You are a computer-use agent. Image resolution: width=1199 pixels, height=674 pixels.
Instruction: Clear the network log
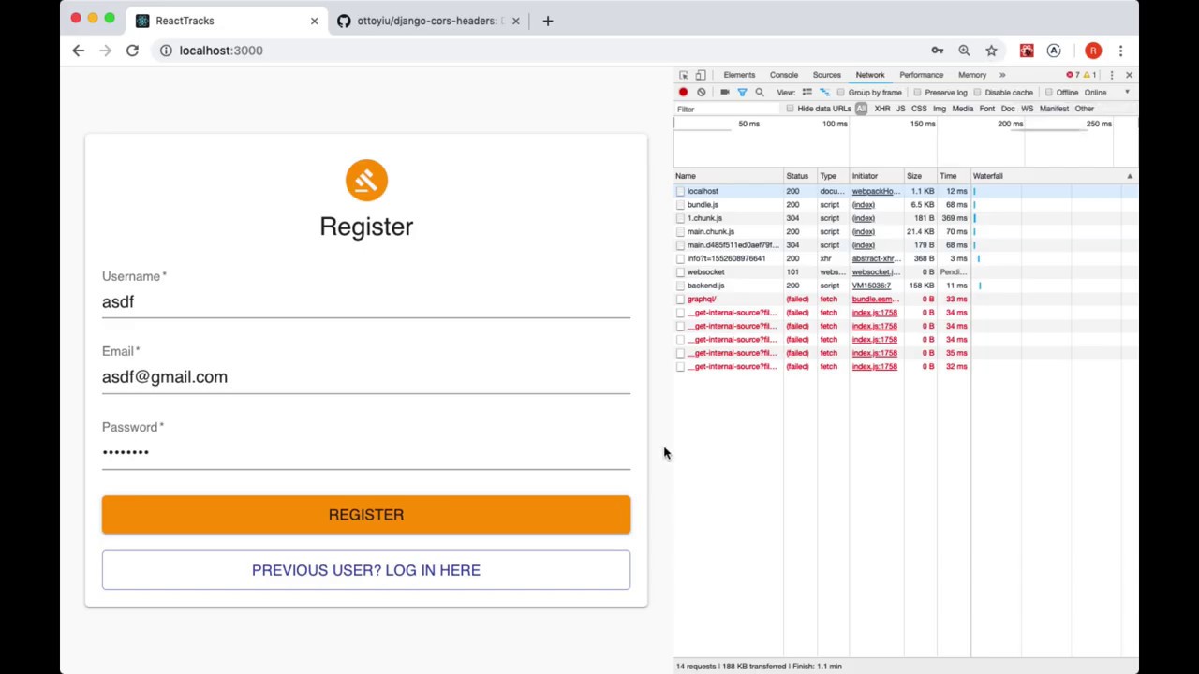point(702,93)
